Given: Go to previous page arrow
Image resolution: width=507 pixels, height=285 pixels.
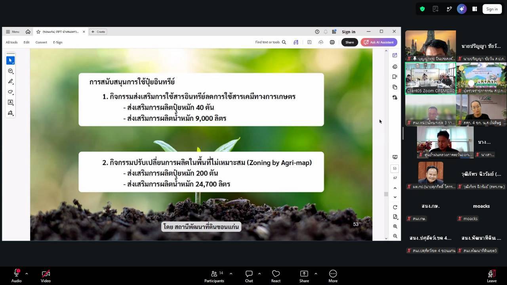Looking at the screenshot, I should pos(395,188).
